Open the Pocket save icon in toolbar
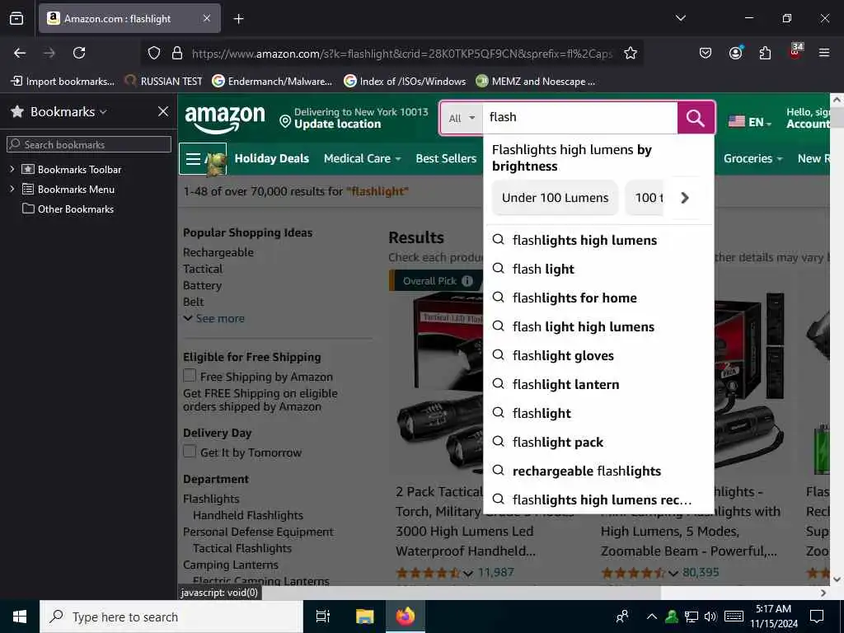844x633 pixels. [x=706, y=53]
